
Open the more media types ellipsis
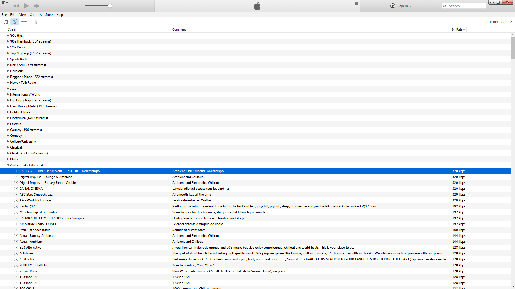24,22
